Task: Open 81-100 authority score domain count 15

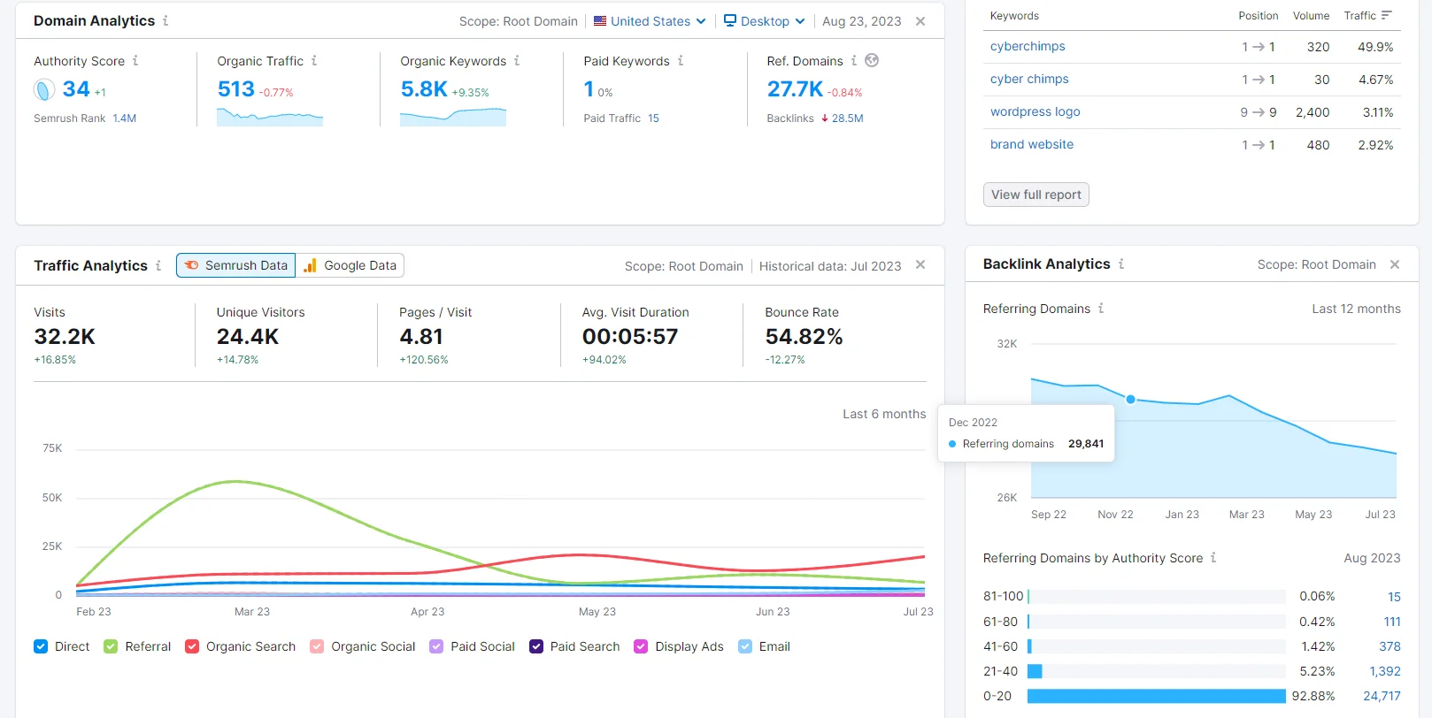Action: click(x=1394, y=597)
